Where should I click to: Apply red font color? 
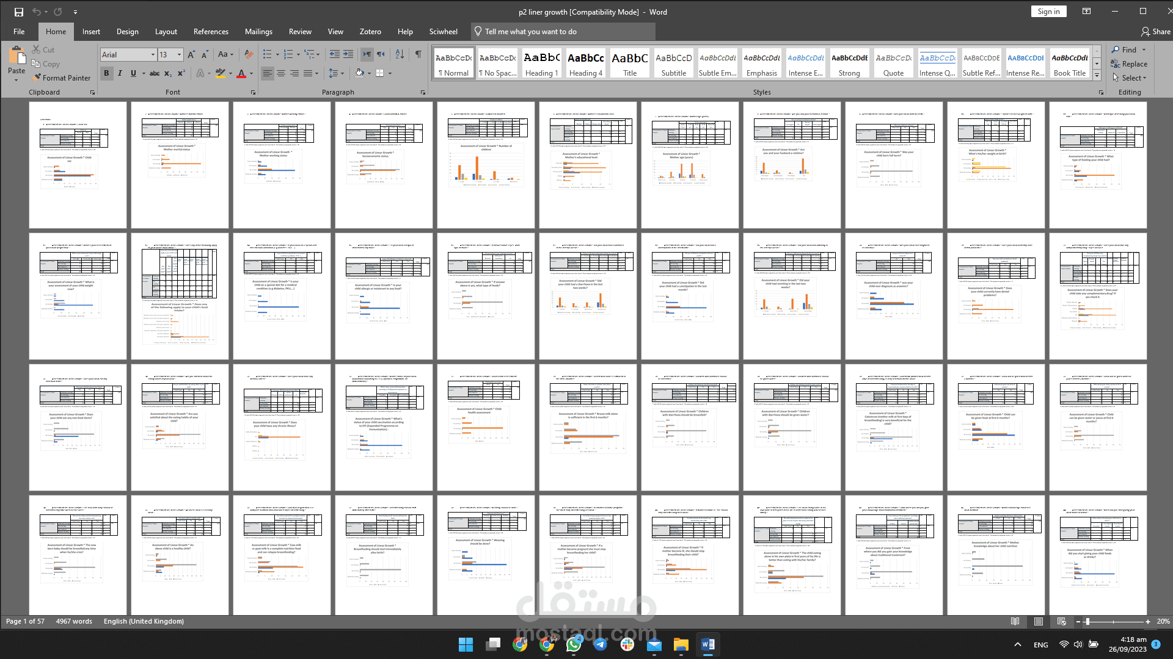click(x=241, y=73)
